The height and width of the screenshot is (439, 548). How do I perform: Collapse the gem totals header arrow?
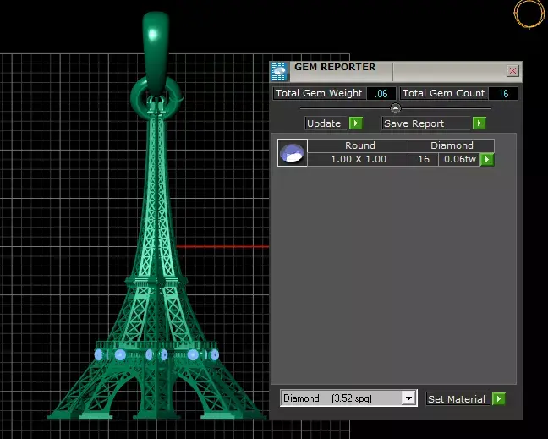(396, 108)
